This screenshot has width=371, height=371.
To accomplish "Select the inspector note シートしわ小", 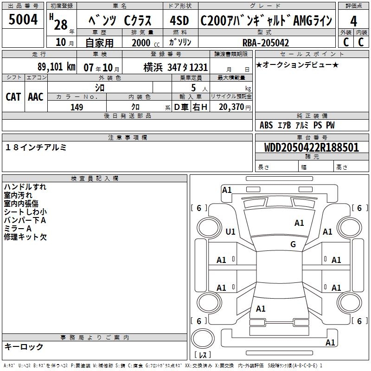I will tap(26, 212).
